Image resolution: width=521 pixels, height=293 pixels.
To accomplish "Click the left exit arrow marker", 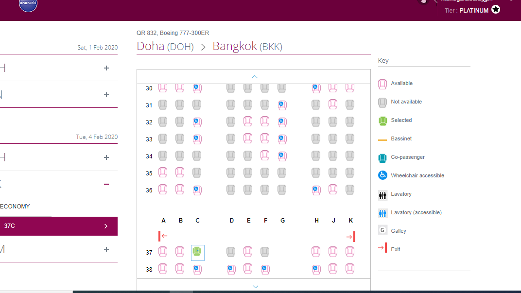I will pos(163,236).
